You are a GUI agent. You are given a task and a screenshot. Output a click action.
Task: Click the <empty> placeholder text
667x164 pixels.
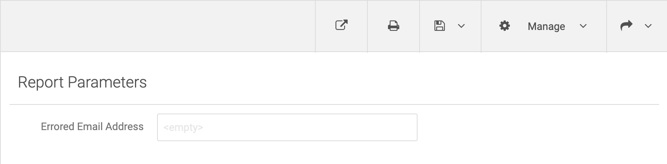183,127
